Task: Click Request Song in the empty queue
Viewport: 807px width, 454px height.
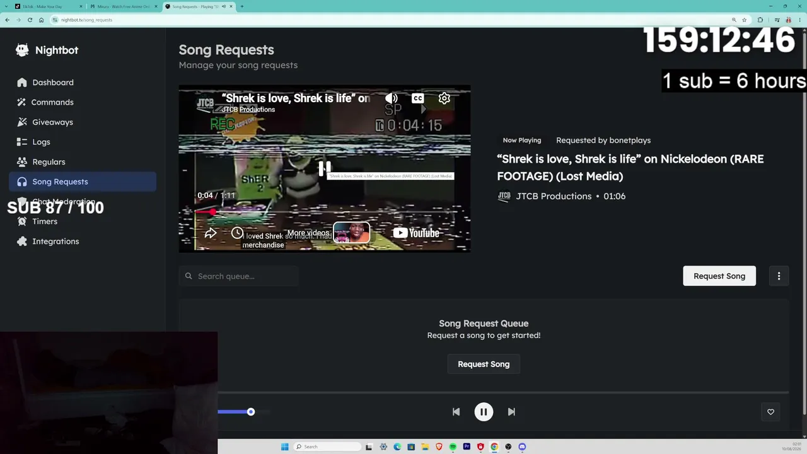Action: click(x=484, y=364)
